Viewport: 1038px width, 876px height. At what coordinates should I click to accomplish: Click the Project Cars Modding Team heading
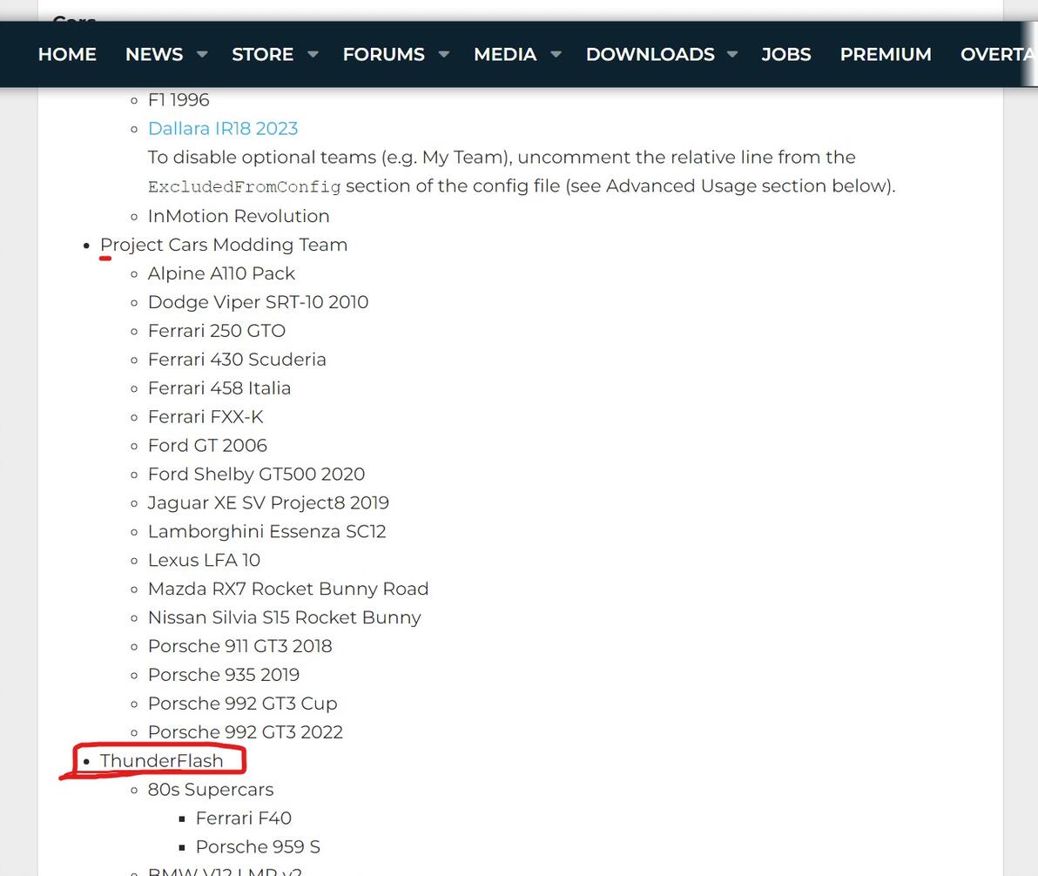[224, 245]
